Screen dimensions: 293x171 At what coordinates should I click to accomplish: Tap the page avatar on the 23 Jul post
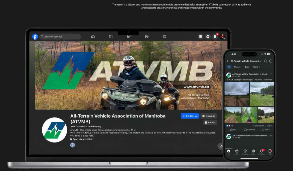tap(229, 75)
